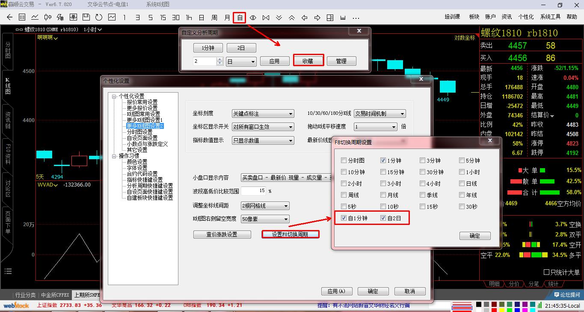Select 分时图设置 in the settings tree
This screenshot has width=584, height=312.
(139, 132)
